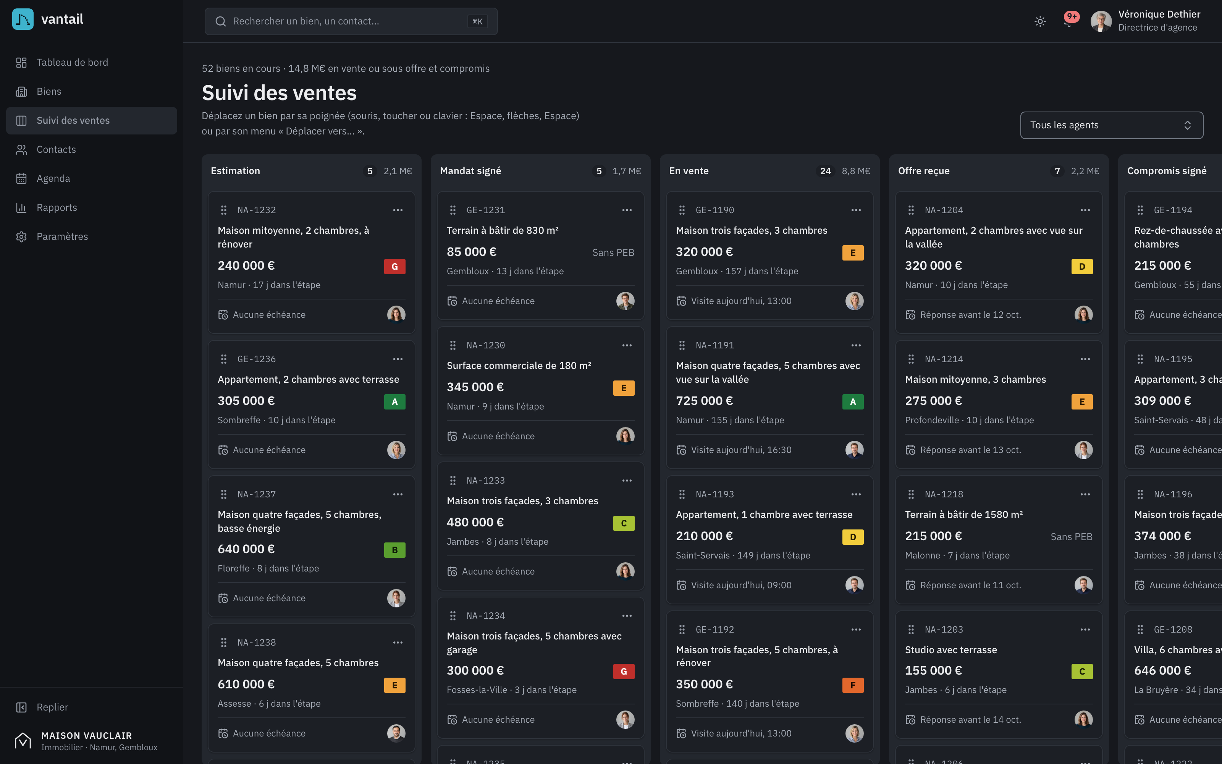Open the more options menu on NA-1237
Screen dimensions: 1222x764
pyautogui.click(x=398, y=494)
